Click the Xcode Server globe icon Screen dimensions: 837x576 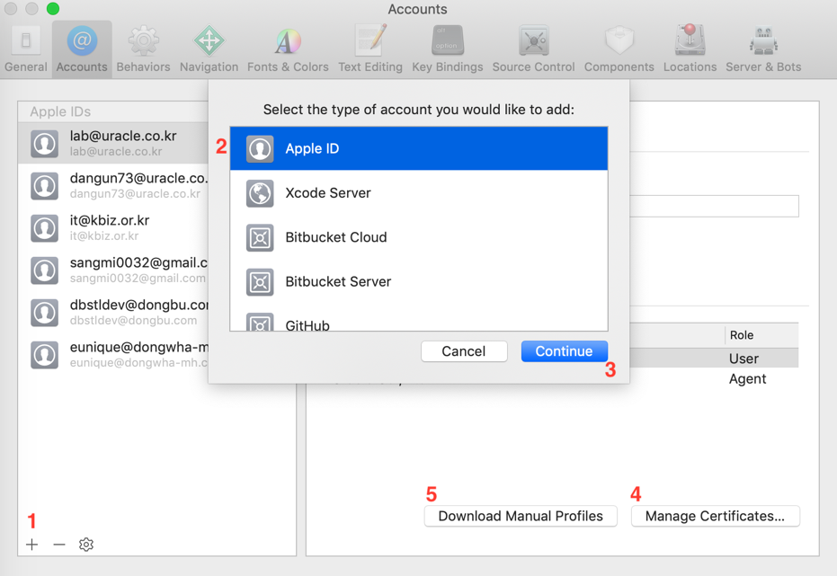click(x=260, y=193)
